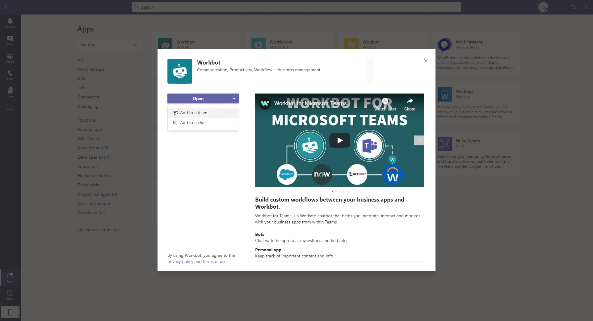
Task: Open the Activity feed bell icon
Action: (10, 23)
